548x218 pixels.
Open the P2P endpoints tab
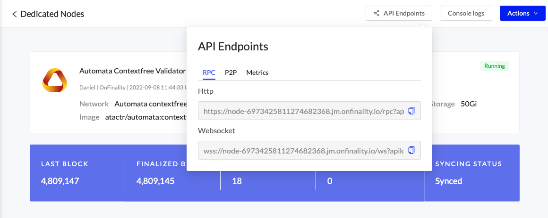[231, 73]
